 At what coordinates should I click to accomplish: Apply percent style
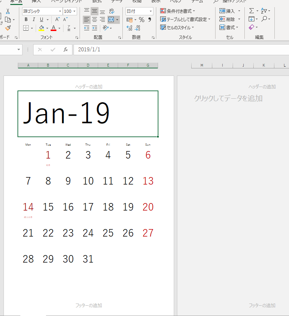point(142,20)
